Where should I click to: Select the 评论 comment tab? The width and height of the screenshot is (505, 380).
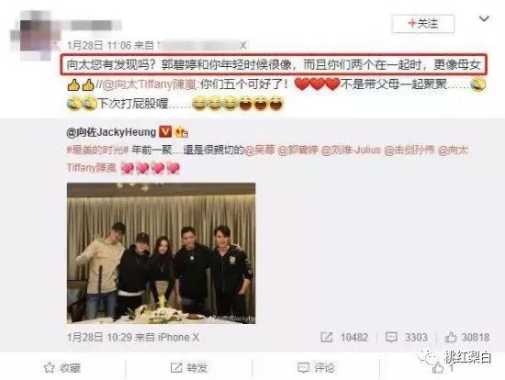(316, 368)
